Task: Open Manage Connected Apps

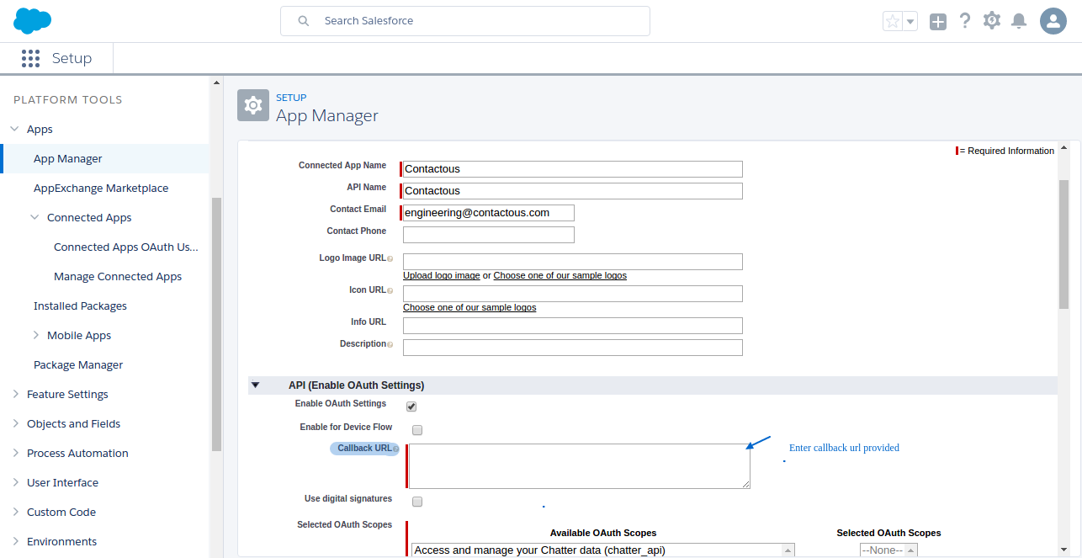Action: (x=118, y=277)
